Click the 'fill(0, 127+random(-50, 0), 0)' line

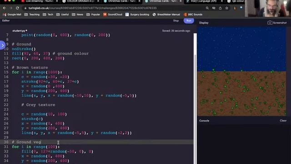(x=57, y=151)
